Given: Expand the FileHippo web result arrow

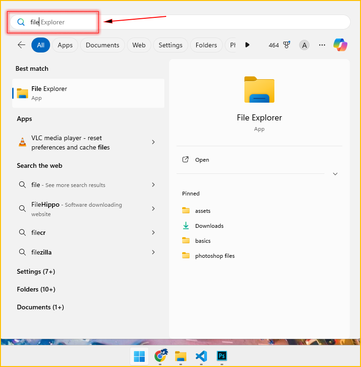Looking at the screenshot, I should click(x=153, y=209).
